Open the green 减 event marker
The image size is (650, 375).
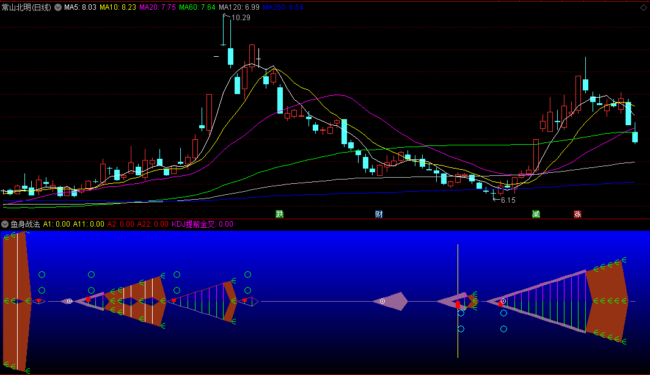536,214
